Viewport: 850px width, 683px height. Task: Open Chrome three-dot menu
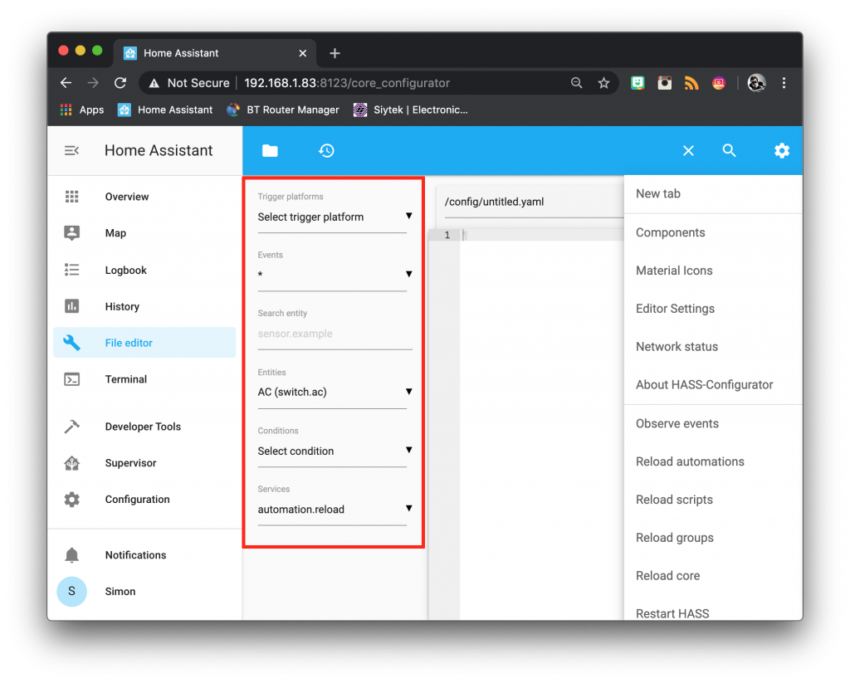pyautogui.click(x=784, y=83)
